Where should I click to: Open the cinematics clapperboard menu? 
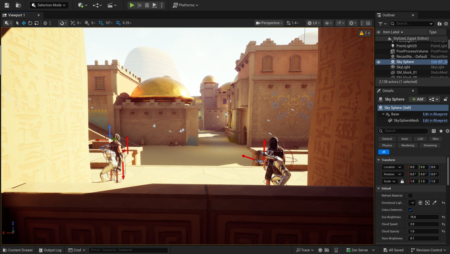pos(112,5)
